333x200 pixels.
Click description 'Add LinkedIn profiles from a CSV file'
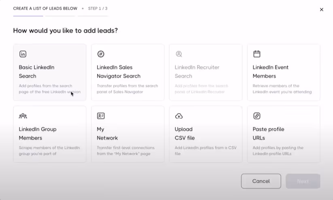pyautogui.click(x=206, y=151)
